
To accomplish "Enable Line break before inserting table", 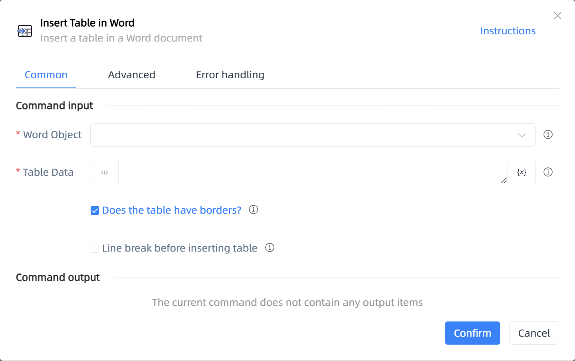I will 95,248.
